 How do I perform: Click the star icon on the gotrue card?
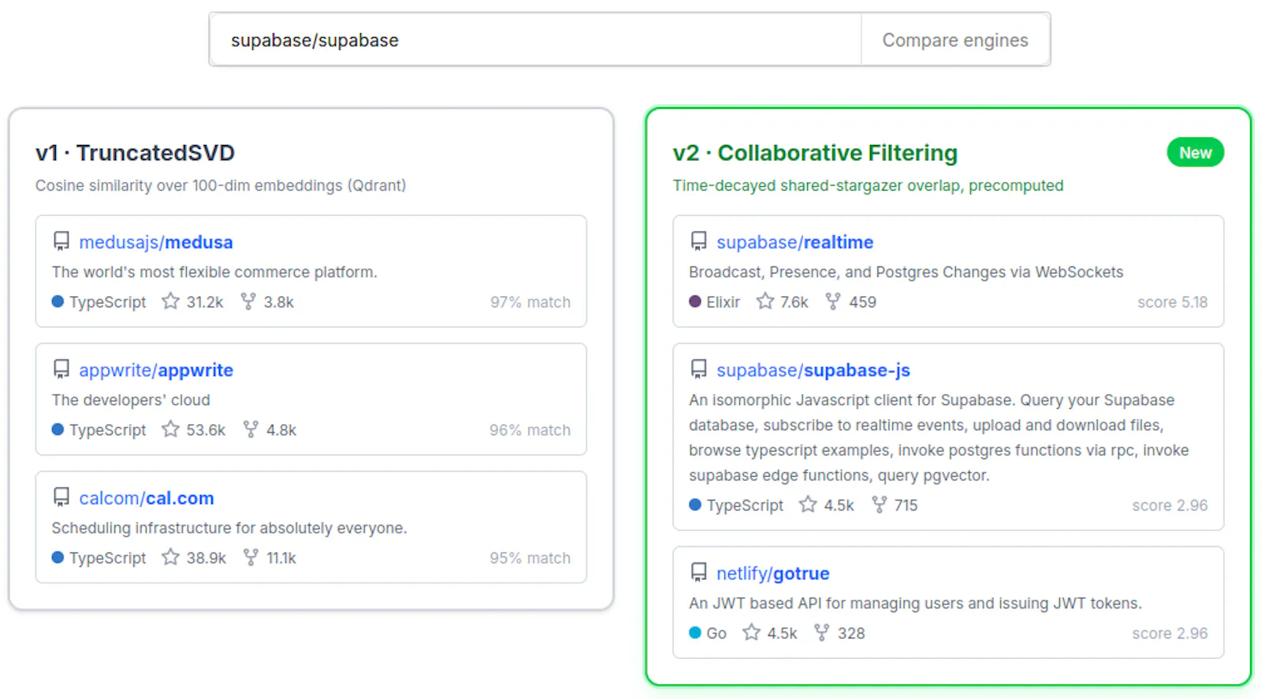[752, 632]
